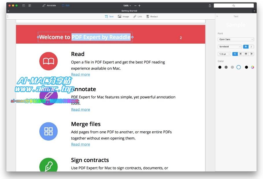Click the Sample font preview text
The width and height of the screenshot is (263, 179).
click(236, 25)
